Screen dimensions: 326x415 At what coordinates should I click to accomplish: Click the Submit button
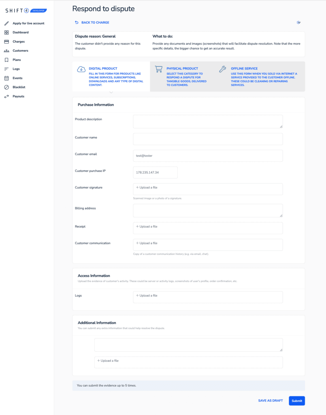pyautogui.click(x=297, y=401)
